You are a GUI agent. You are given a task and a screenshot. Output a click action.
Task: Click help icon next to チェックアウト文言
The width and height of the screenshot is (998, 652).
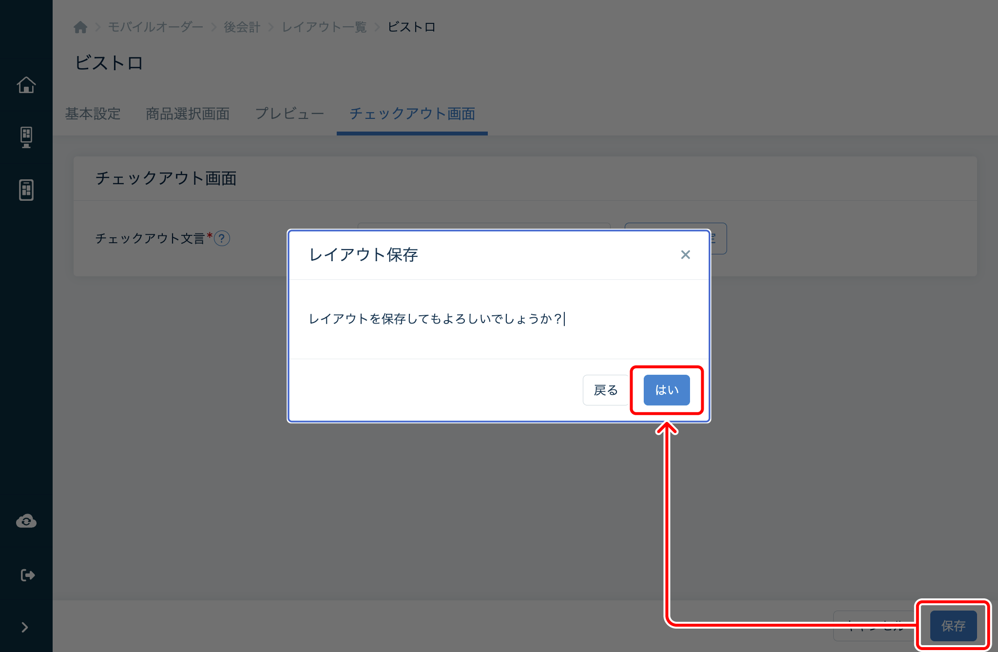[x=222, y=238]
